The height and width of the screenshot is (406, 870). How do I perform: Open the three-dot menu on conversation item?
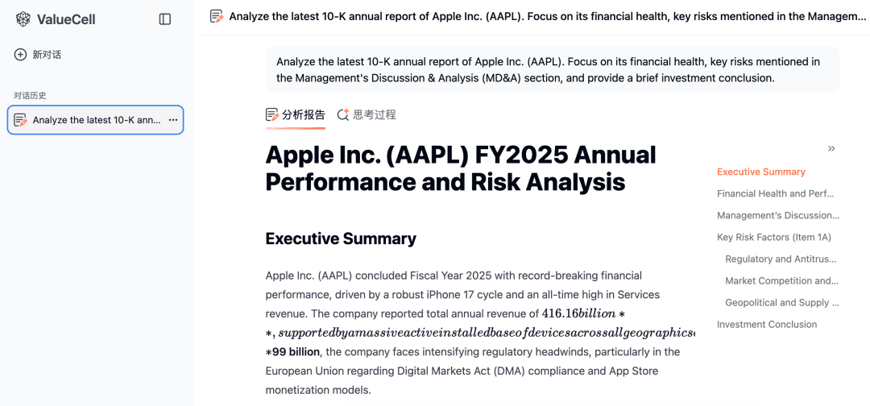[172, 120]
